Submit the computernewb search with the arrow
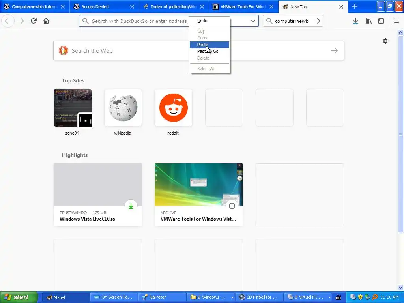The height and width of the screenshot is (303, 404). pyautogui.click(x=317, y=21)
